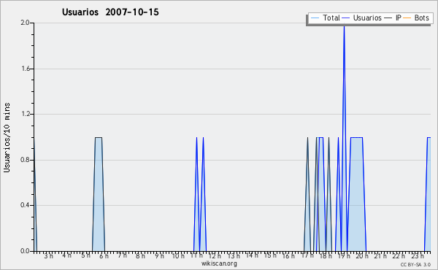Click the Total legend entry
The image size is (438, 270).
click(x=326, y=18)
